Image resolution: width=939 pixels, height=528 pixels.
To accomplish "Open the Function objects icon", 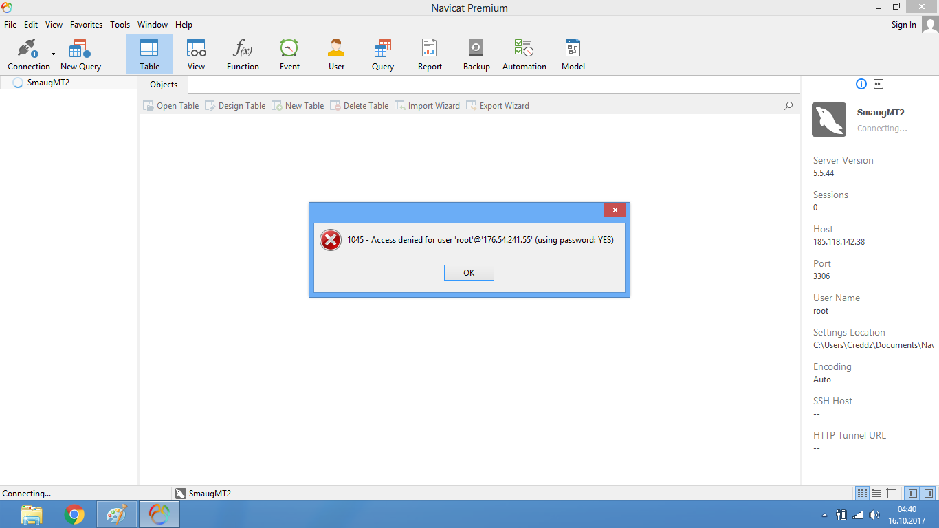I will [243, 54].
